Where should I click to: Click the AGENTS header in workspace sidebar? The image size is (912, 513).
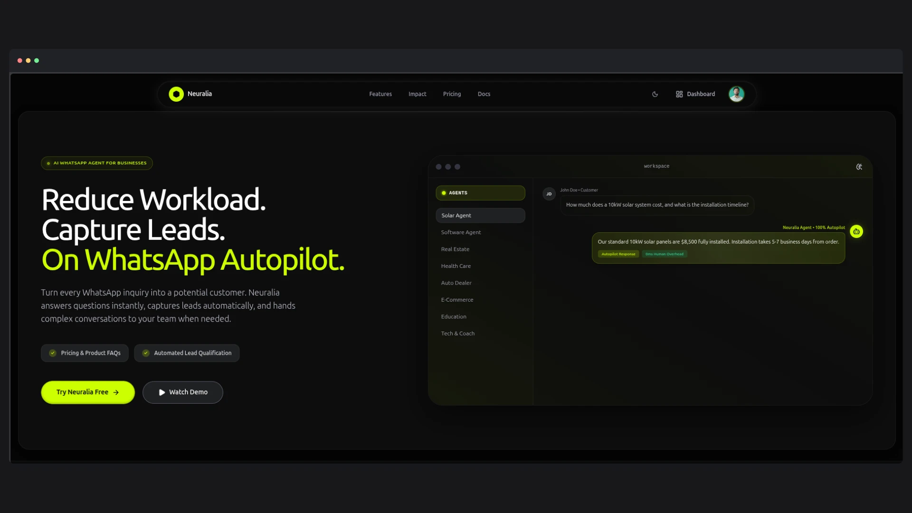click(480, 193)
